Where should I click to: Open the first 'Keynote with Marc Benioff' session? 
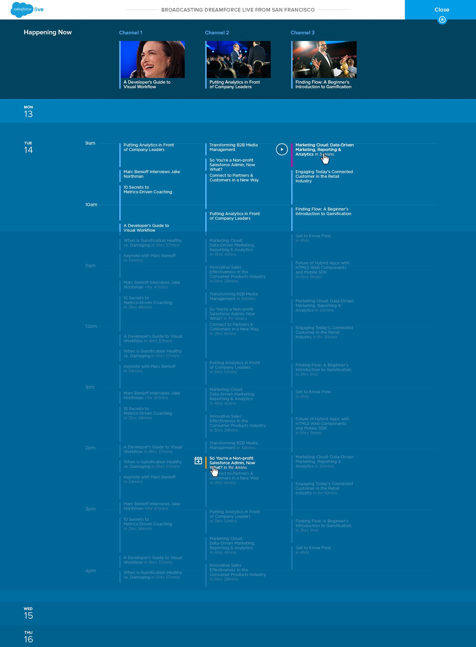pyautogui.click(x=149, y=258)
